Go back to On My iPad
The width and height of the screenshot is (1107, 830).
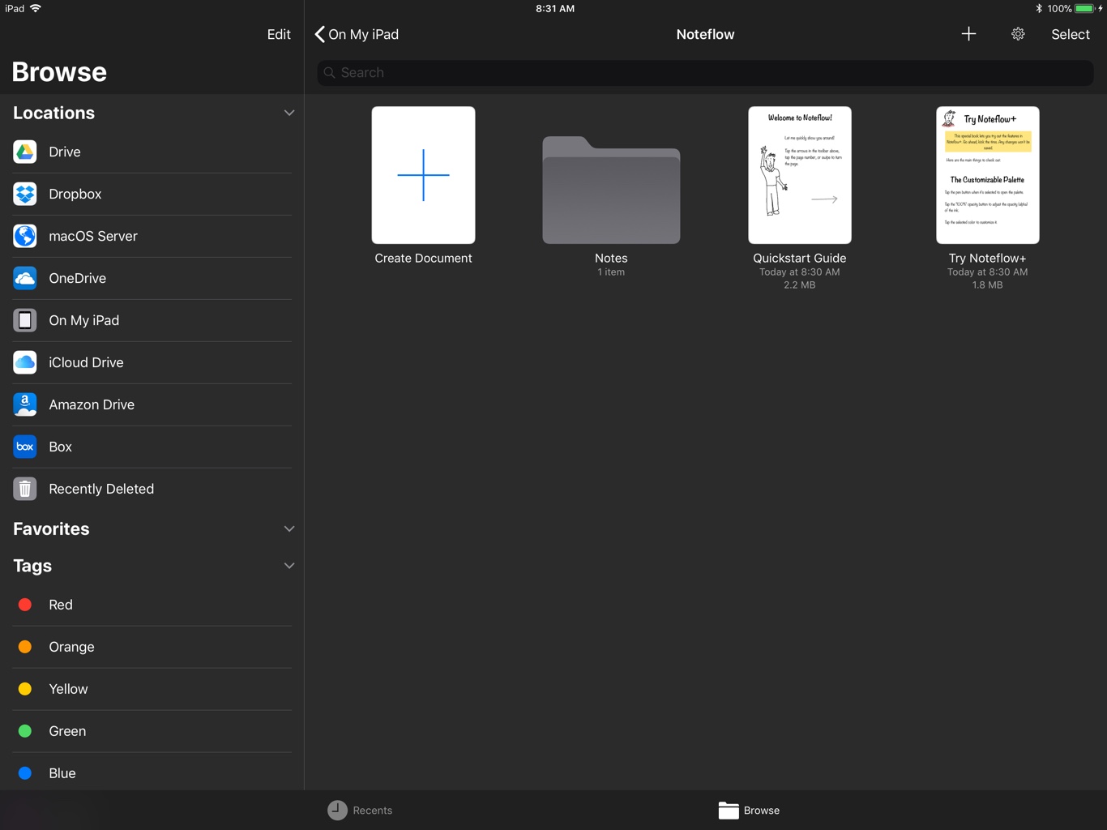(357, 34)
